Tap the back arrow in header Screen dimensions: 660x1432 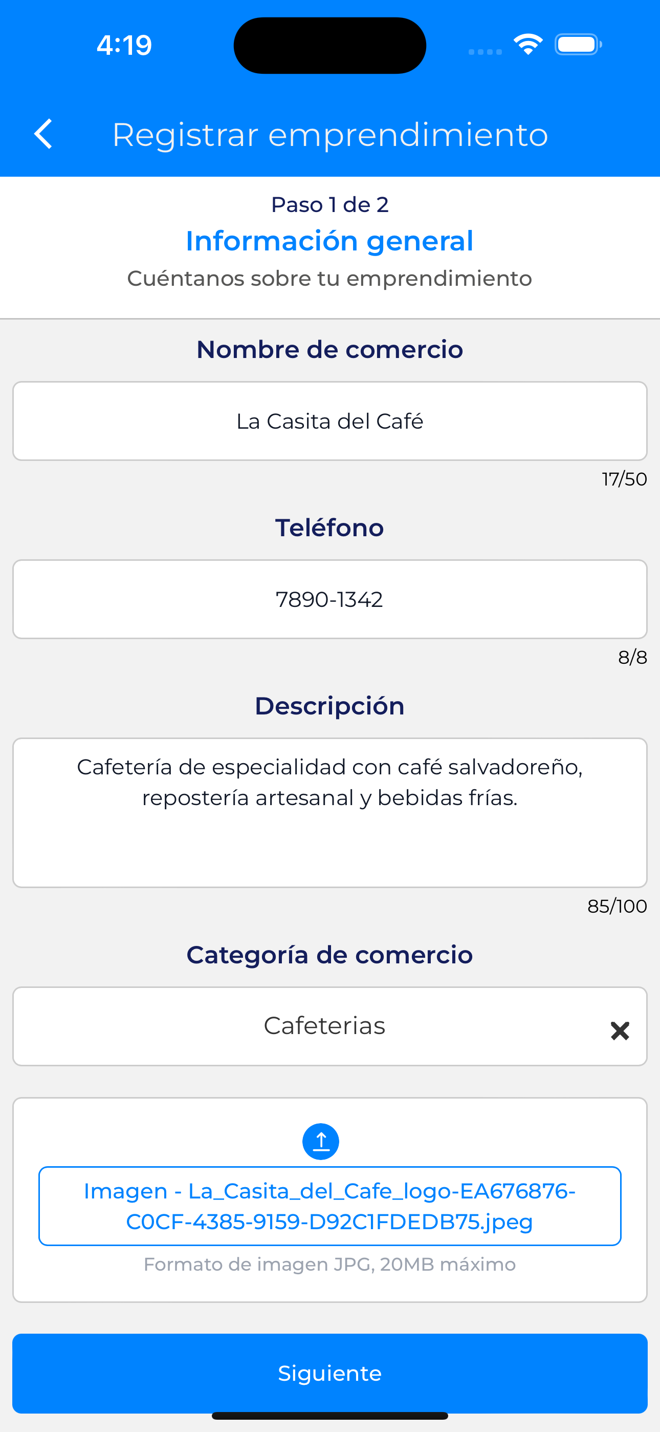tap(43, 134)
